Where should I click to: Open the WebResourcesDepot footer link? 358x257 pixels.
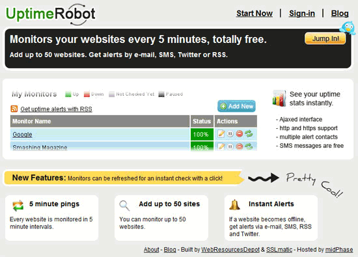click(230, 250)
